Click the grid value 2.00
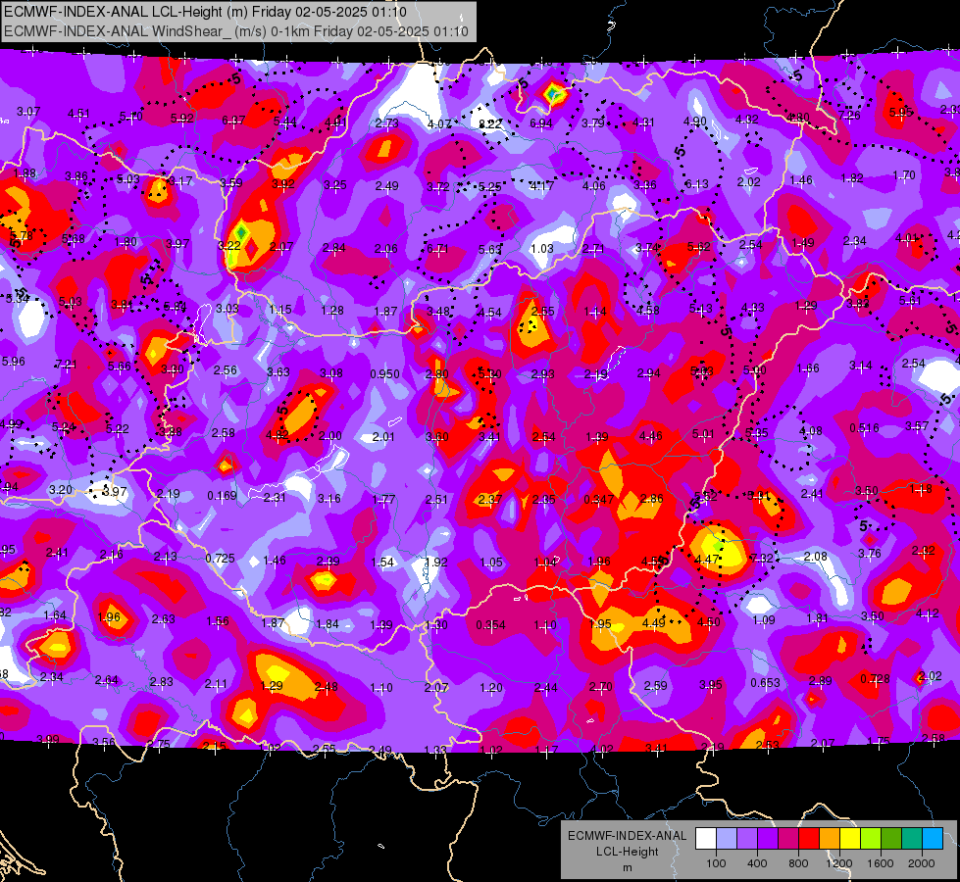The height and width of the screenshot is (882, 960). coord(330,436)
